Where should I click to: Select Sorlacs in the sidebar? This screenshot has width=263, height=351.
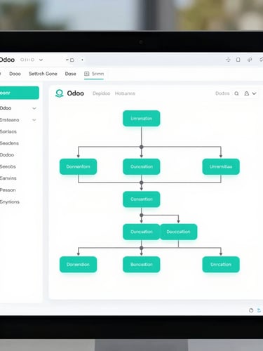pyautogui.click(x=8, y=131)
